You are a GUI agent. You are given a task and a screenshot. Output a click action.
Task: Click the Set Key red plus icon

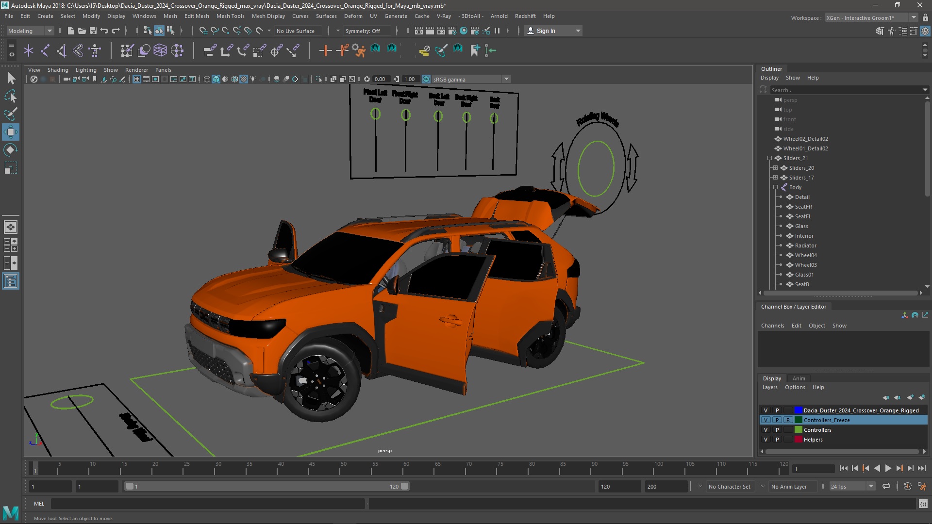[325, 50]
